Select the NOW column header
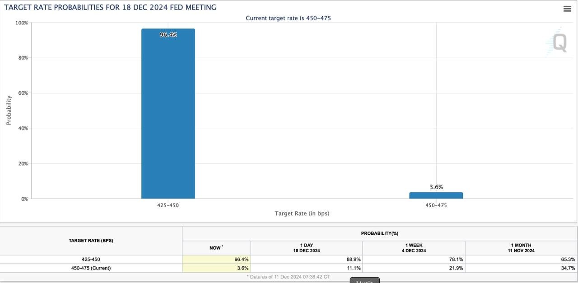The width and height of the screenshot is (578, 283). click(216, 247)
